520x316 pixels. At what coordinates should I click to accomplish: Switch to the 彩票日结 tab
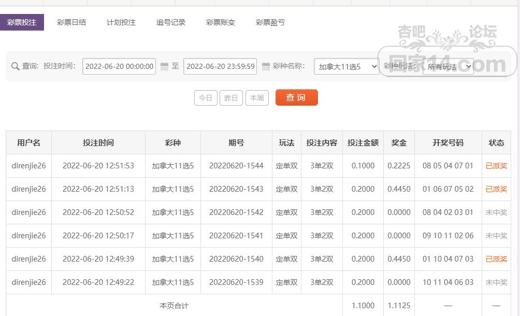click(71, 22)
